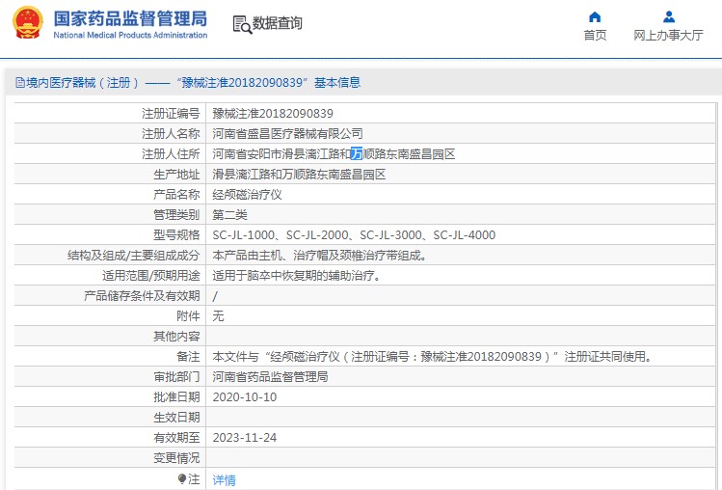Click the 国家药品监督管理局 site title

(129, 18)
